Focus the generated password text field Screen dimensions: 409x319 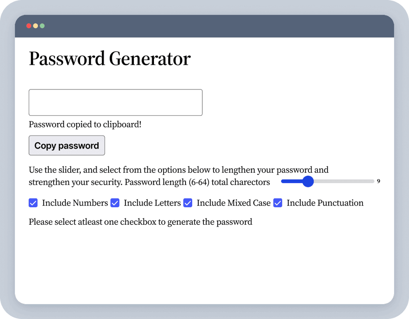tap(115, 103)
